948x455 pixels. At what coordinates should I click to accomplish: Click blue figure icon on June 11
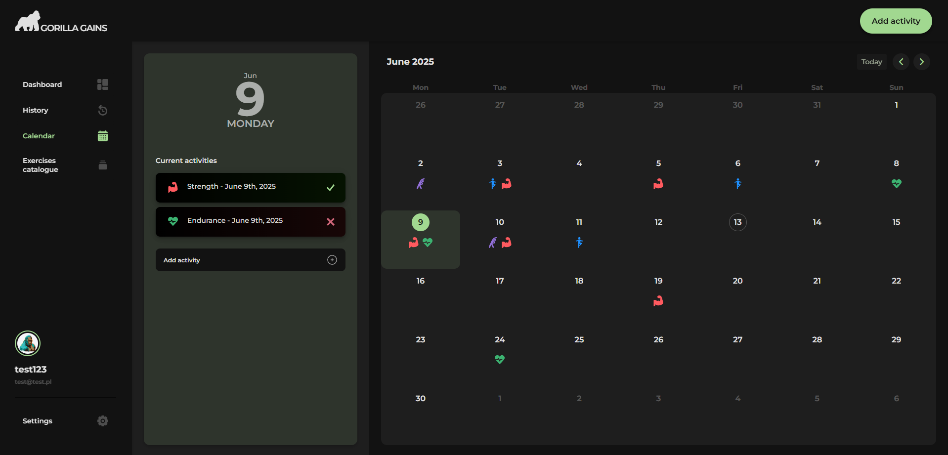point(579,243)
